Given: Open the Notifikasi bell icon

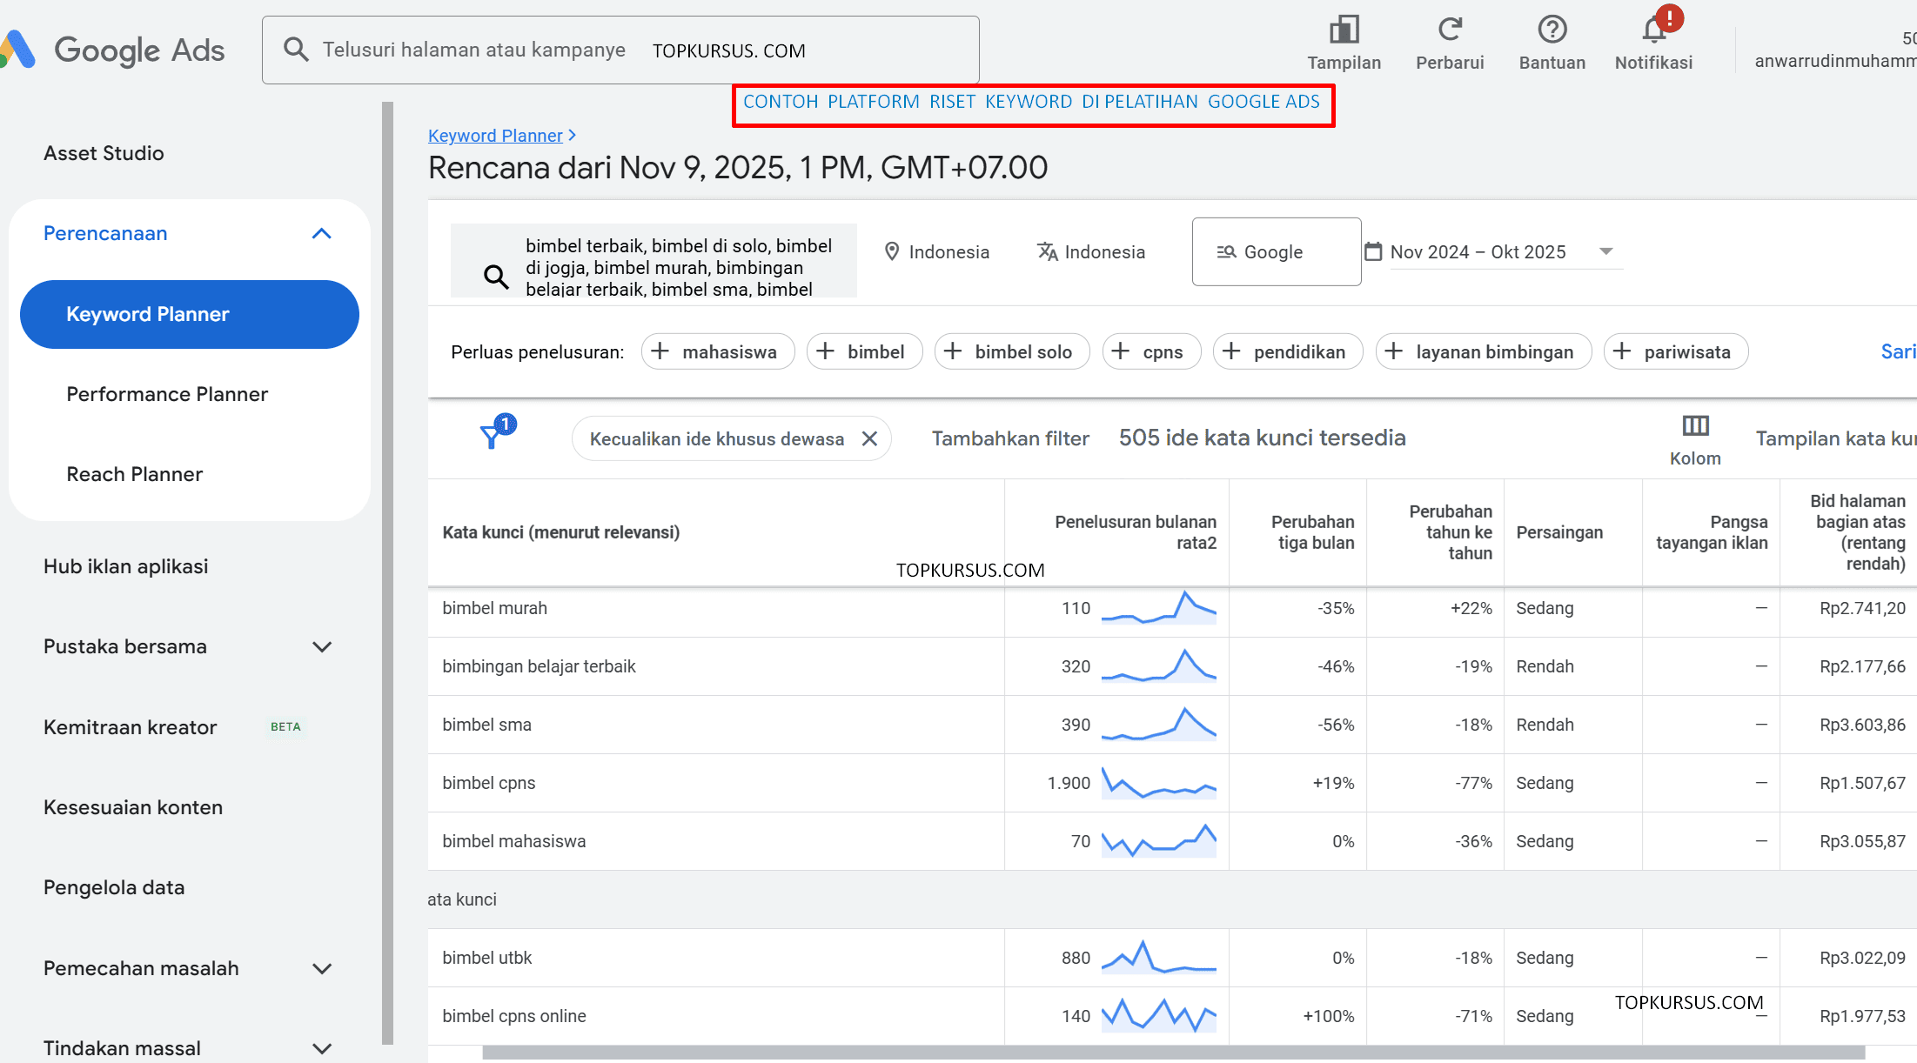Looking at the screenshot, I should [x=1653, y=30].
